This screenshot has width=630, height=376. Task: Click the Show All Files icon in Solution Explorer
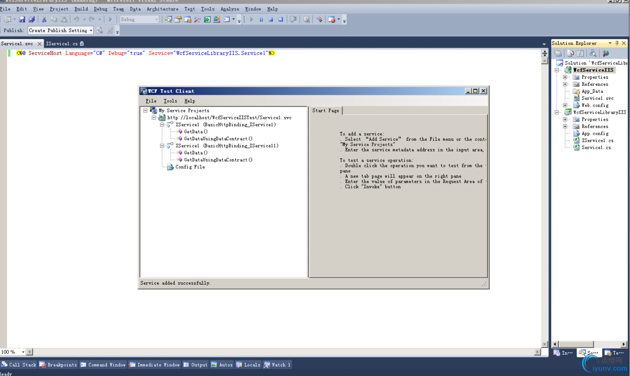point(569,54)
